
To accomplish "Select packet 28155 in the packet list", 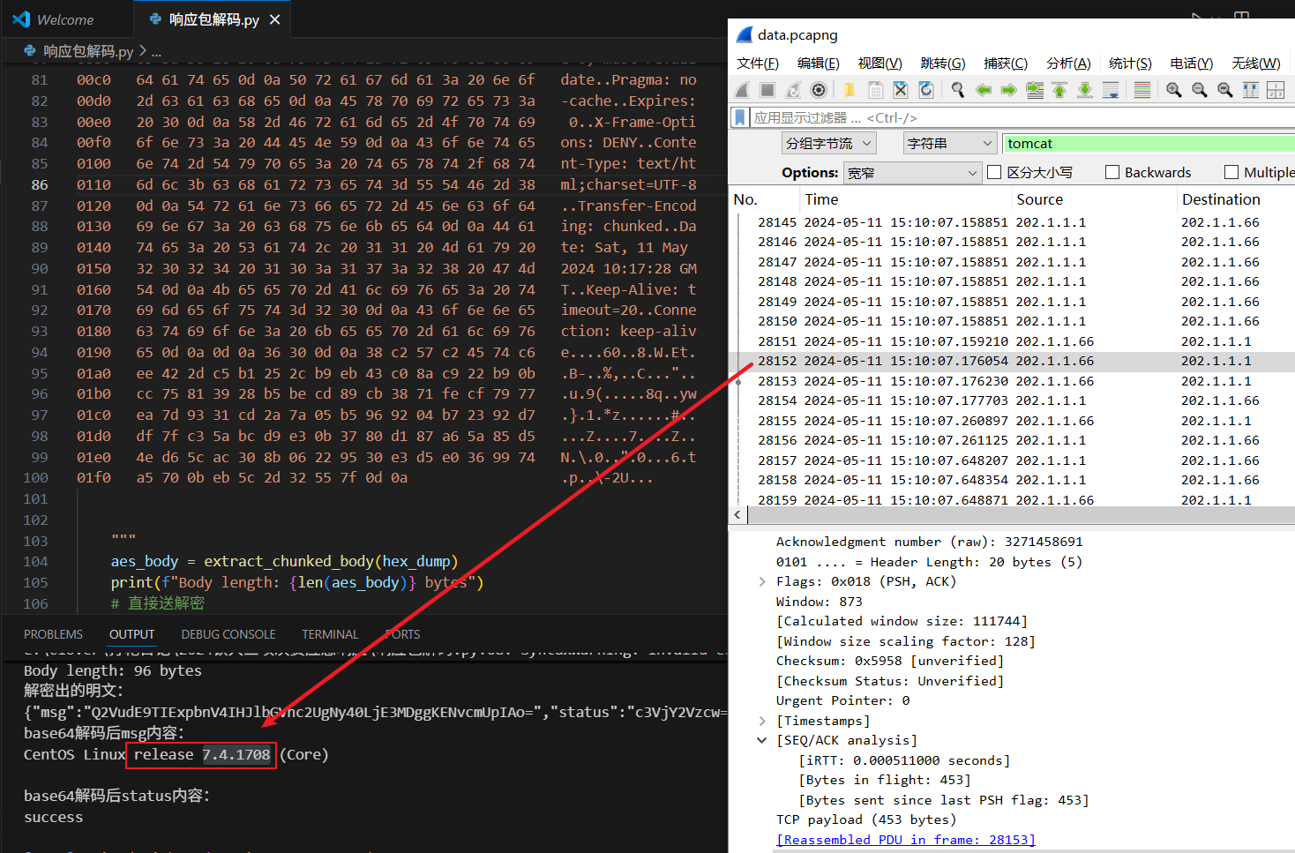I will point(1012,421).
